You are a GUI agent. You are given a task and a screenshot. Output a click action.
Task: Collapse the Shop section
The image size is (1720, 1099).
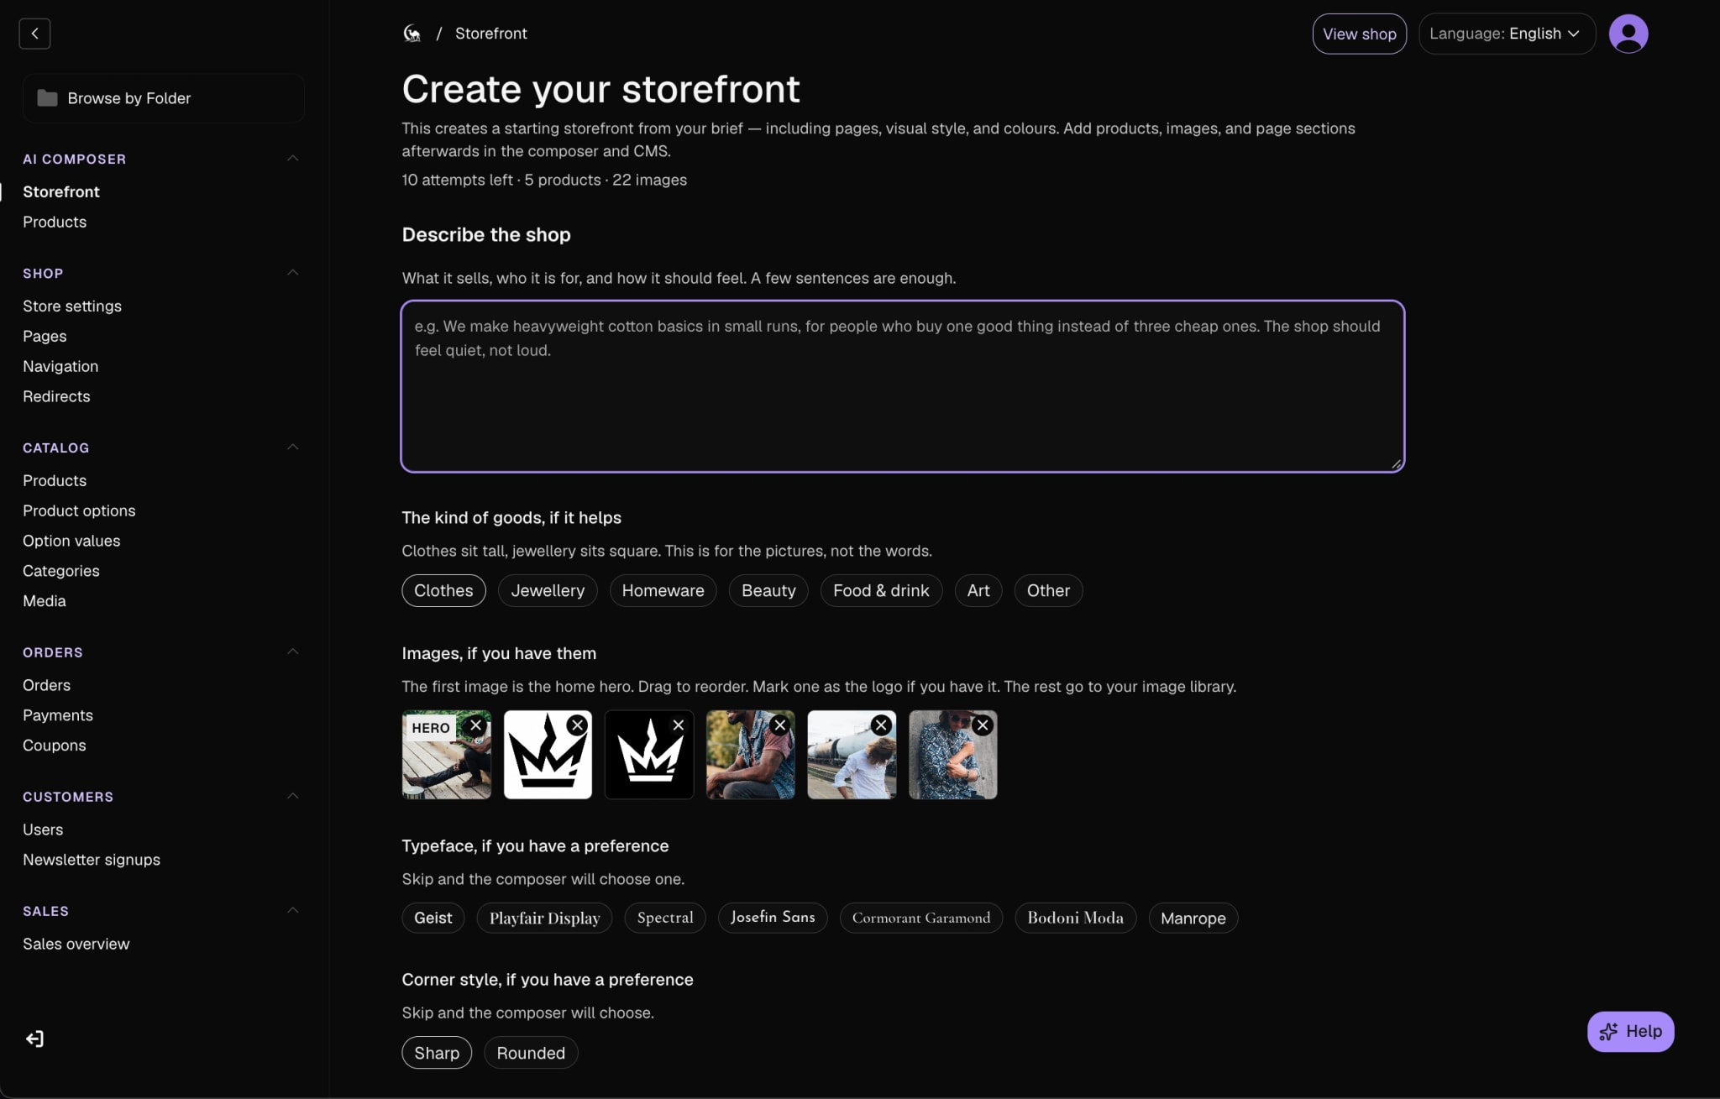293,272
